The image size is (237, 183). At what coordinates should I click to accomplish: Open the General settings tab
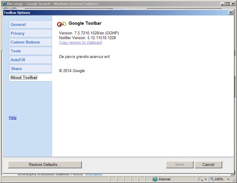(x=30, y=24)
